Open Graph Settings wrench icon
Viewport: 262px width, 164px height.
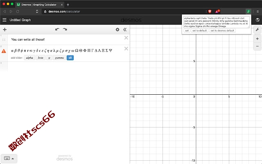[x=257, y=30]
